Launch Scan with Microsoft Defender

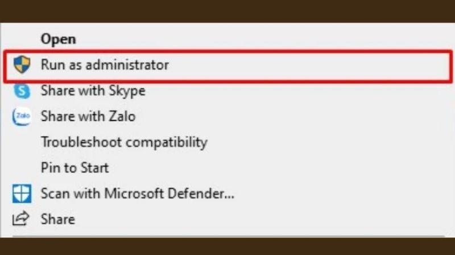coord(137,194)
